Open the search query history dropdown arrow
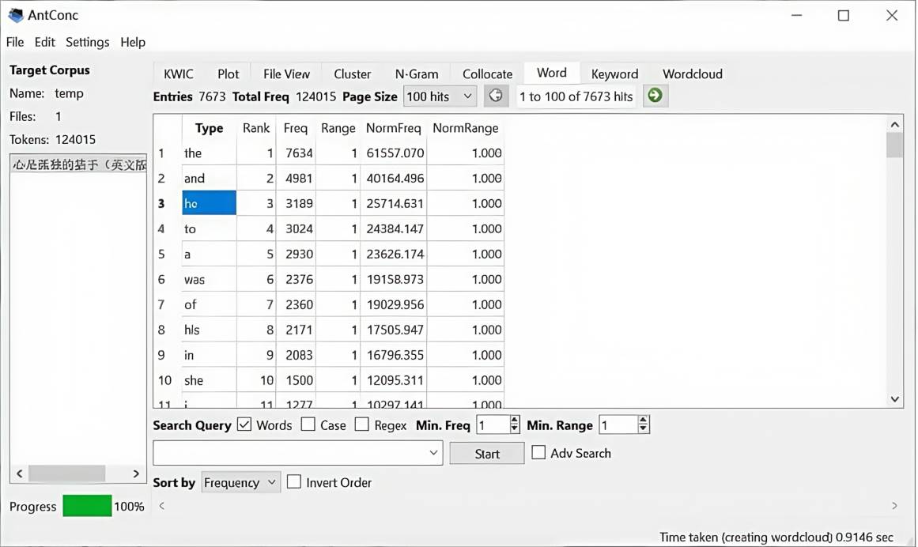Screen dimensions: 918x547 coord(434,453)
